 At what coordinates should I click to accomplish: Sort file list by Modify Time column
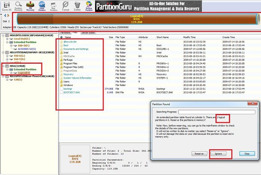pyautogui.click(x=189, y=37)
